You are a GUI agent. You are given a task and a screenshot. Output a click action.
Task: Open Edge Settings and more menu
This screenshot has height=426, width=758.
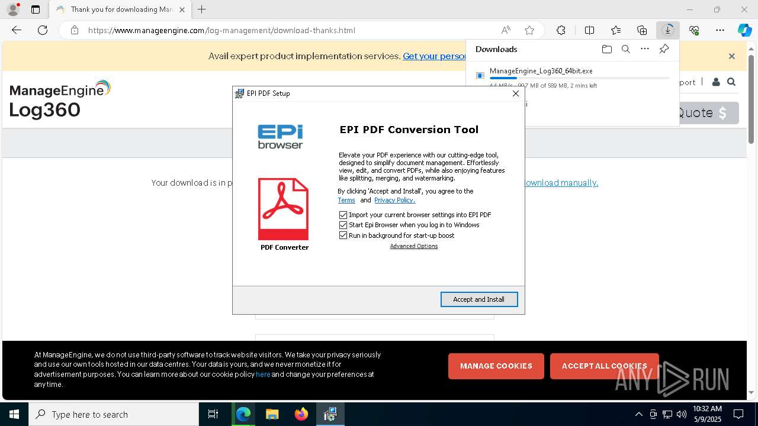click(720, 30)
